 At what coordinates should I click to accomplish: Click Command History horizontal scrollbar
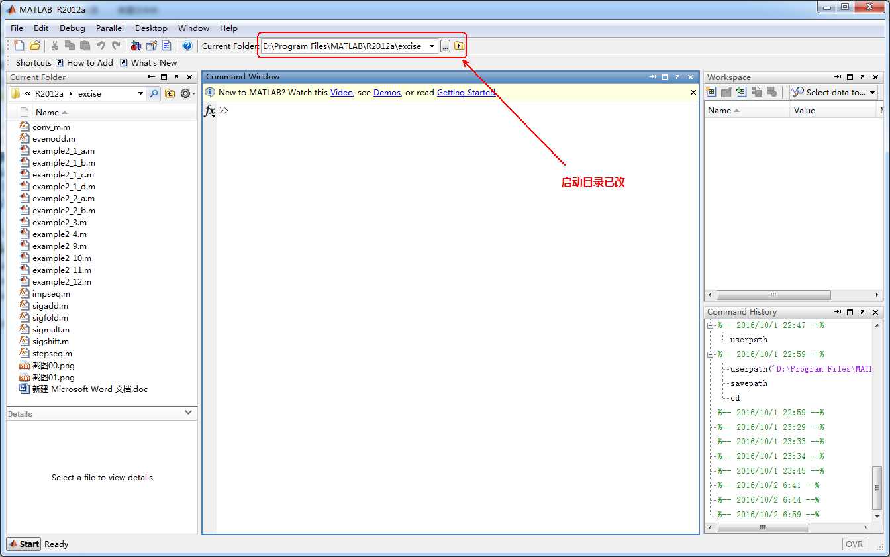[x=762, y=528]
